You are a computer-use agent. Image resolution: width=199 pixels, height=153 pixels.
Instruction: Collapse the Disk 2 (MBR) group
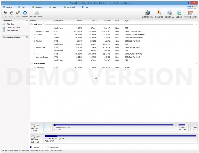click(x=196, y=64)
